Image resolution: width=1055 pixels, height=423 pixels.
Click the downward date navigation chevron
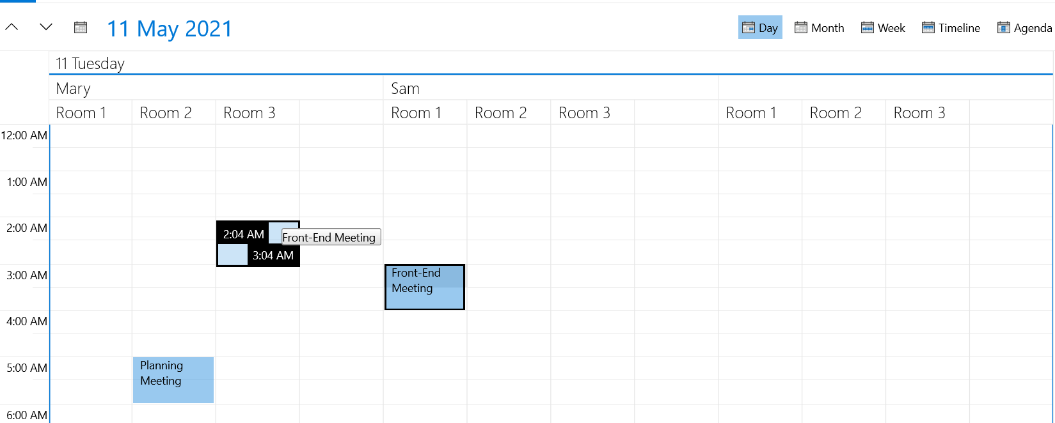(x=45, y=27)
